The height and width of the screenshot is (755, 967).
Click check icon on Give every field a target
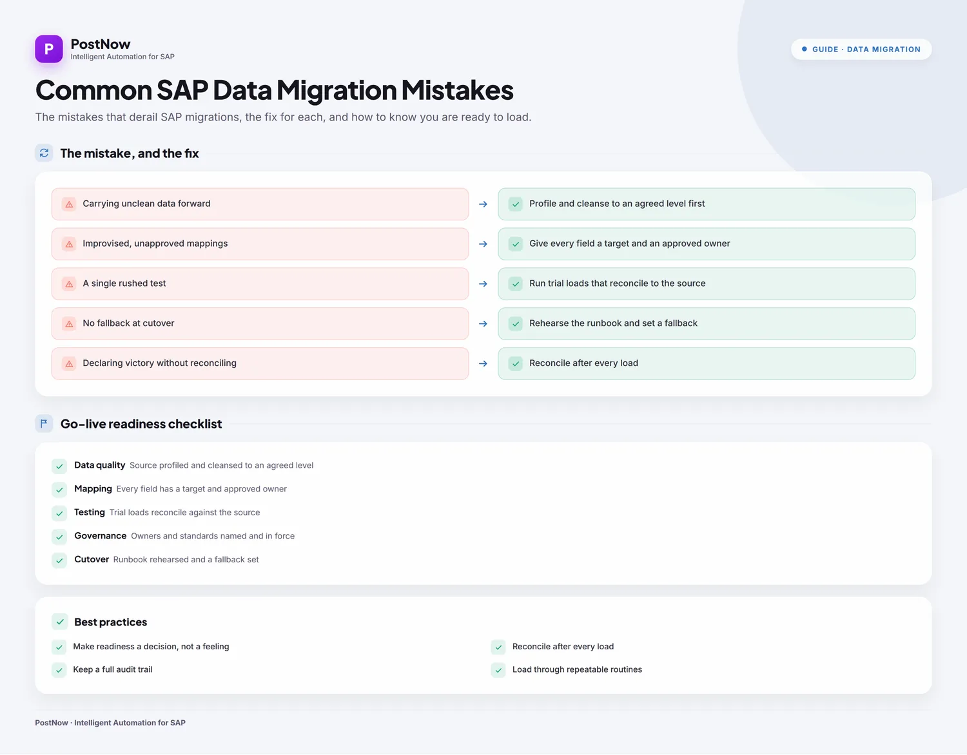click(516, 244)
